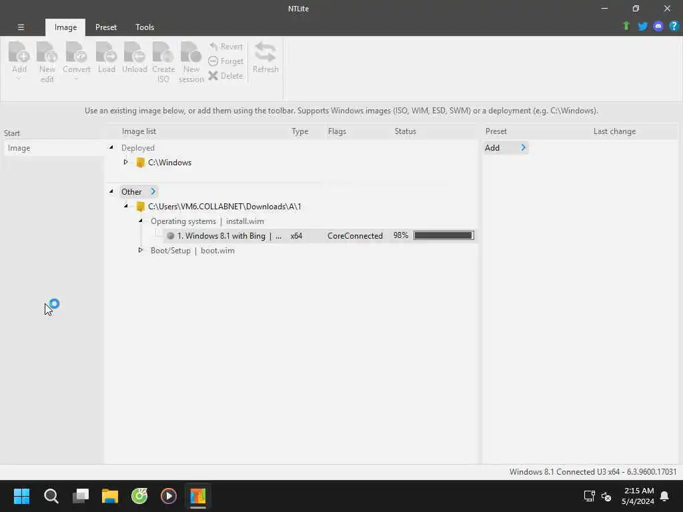Click the Convert toolbar icon
This screenshot has width=683, height=512.
(76, 52)
